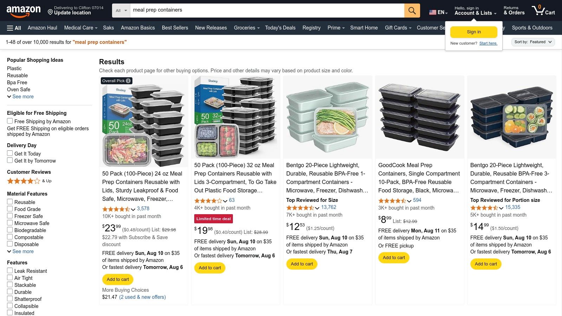Enable the Leak Resistant feature filter
This screenshot has width=562, height=316.
(9, 270)
